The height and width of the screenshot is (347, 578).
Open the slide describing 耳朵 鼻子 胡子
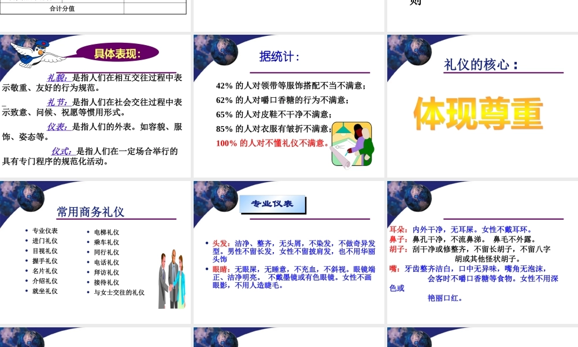coord(483,252)
